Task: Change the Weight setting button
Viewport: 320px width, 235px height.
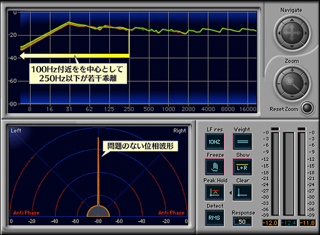Action: [x=242, y=142]
